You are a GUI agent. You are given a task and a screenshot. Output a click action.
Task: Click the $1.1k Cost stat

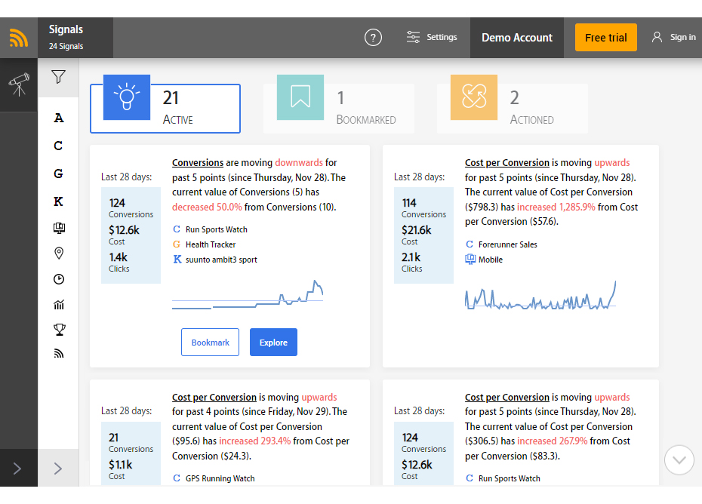pyautogui.click(x=121, y=469)
